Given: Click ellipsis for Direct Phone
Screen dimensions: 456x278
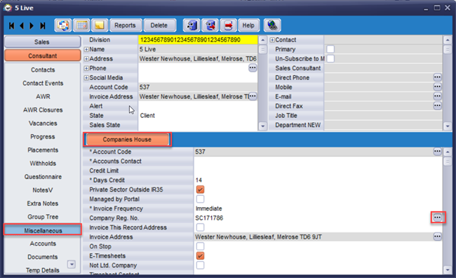Looking at the screenshot, I should pyautogui.click(x=437, y=77).
